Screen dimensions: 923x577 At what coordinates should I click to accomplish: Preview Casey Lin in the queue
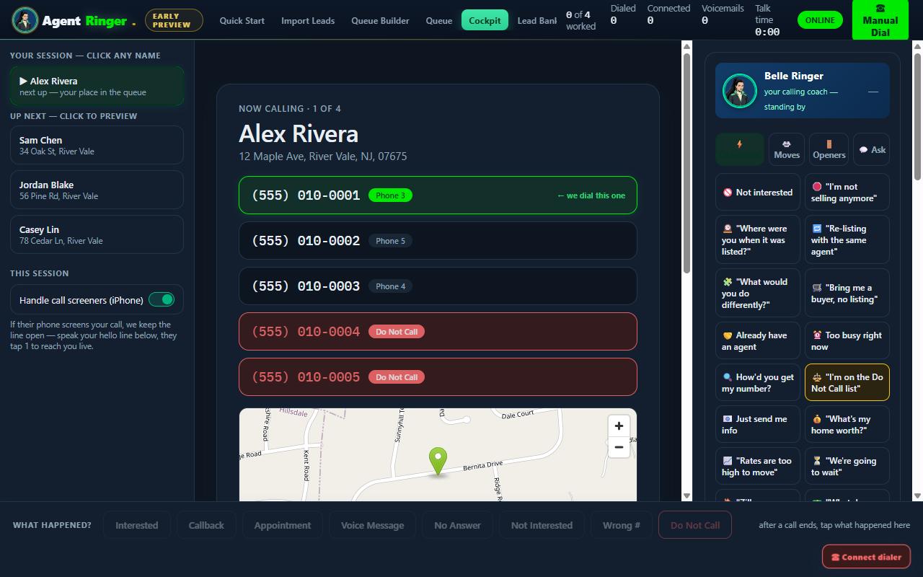(97, 234)
